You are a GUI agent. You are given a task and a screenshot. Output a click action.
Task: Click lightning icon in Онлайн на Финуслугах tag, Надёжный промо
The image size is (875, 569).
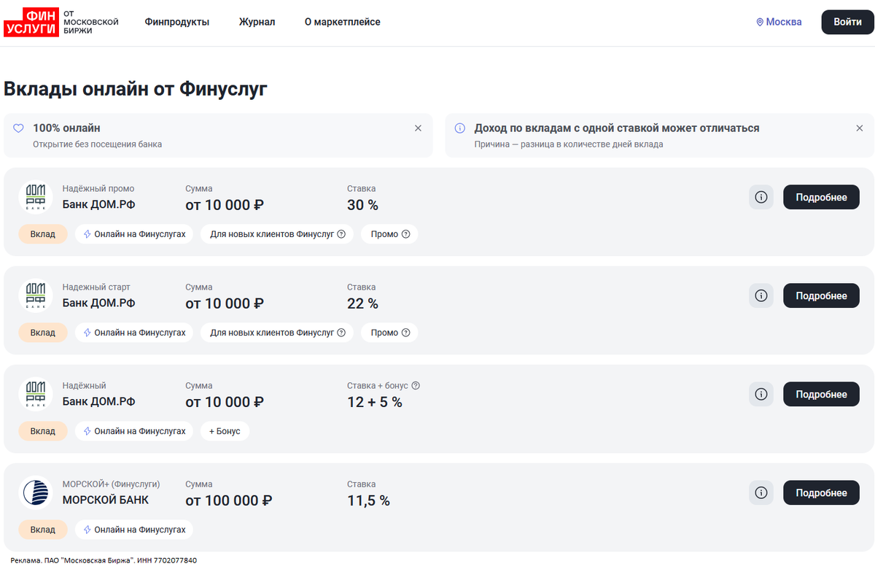click(87, 234)
